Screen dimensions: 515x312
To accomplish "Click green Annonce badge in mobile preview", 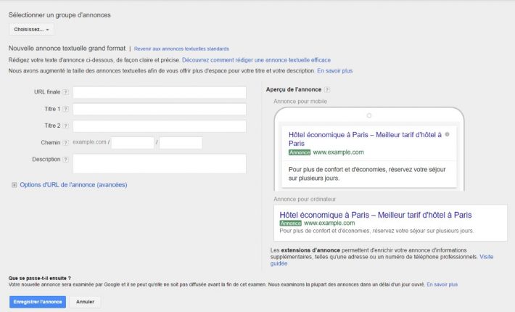I will point(300,152).
